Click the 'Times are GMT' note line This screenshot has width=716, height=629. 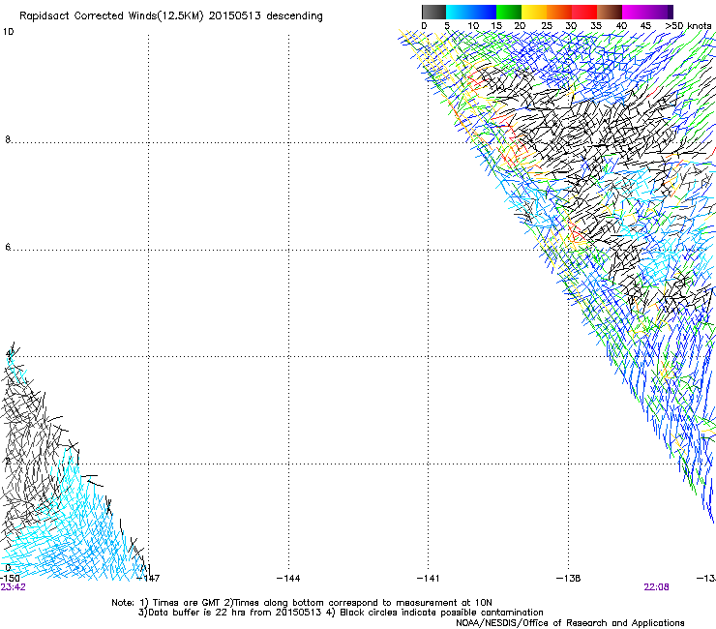(302, 603)
